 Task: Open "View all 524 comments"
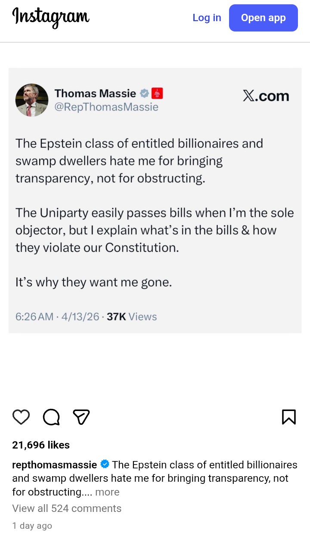click(67, 508)
